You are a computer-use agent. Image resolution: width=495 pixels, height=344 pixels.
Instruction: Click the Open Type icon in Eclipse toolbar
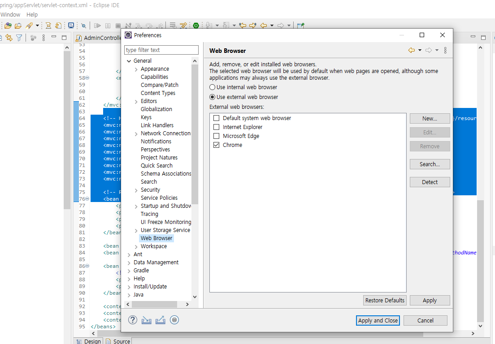pos(8,26)
